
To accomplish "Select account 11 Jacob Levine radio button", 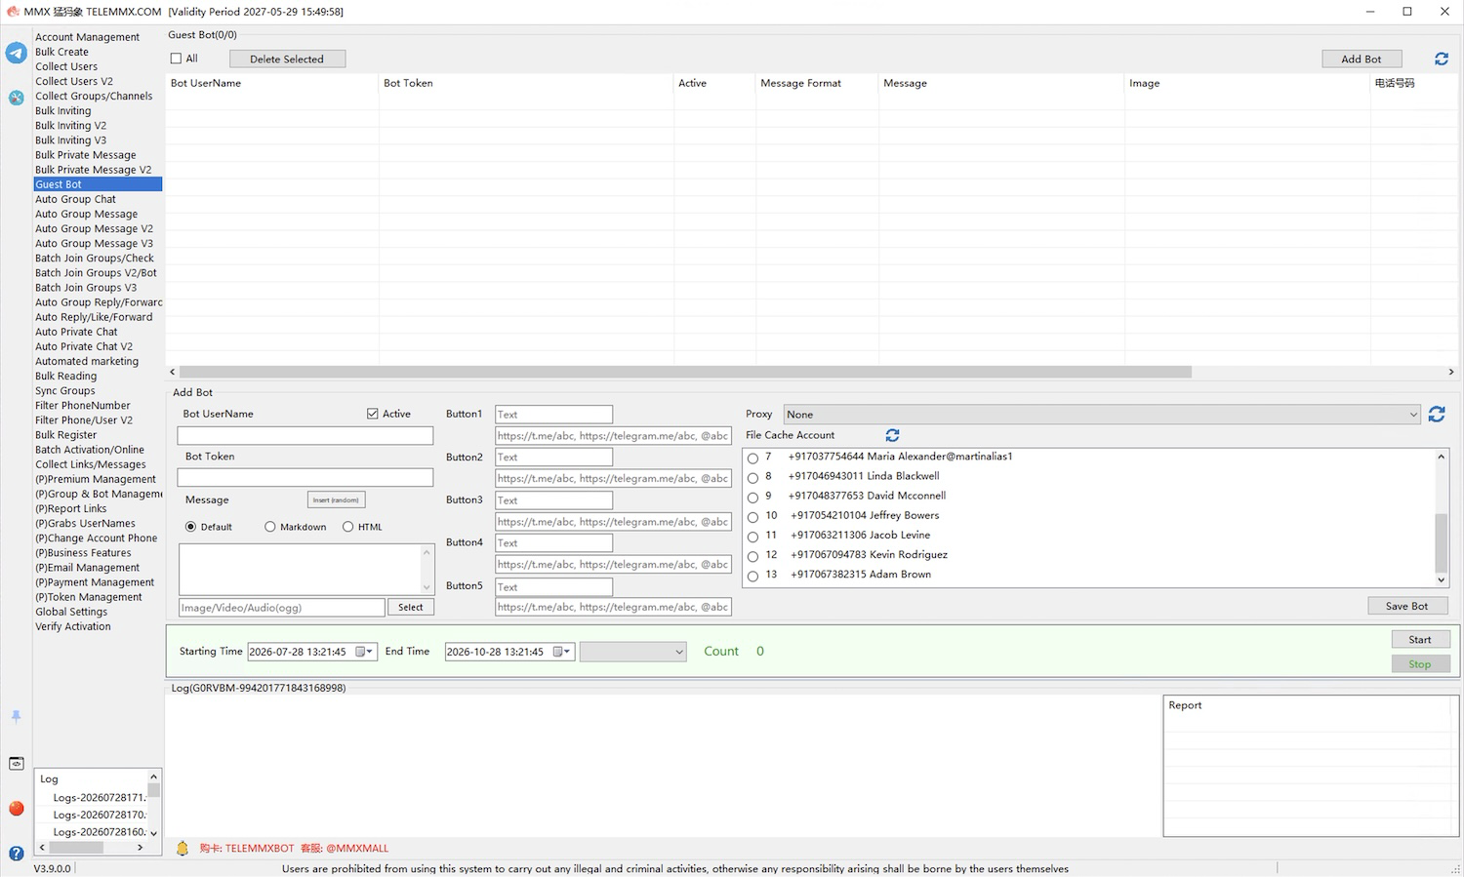I will pyautogui.click(x=752, y=536).
